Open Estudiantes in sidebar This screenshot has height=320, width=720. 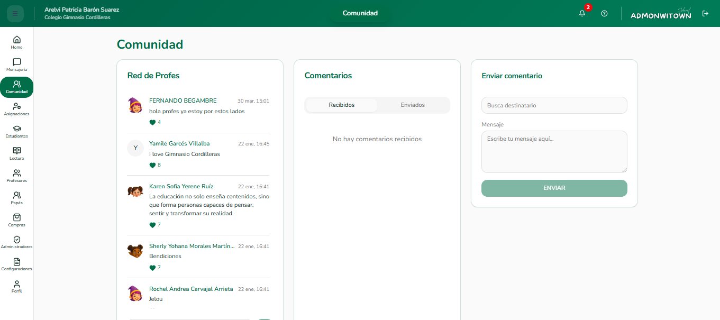pos(17,132)
